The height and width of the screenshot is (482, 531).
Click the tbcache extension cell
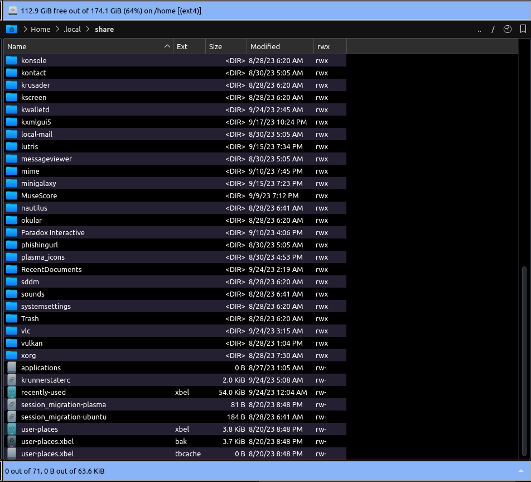click(x=188, y=454)
